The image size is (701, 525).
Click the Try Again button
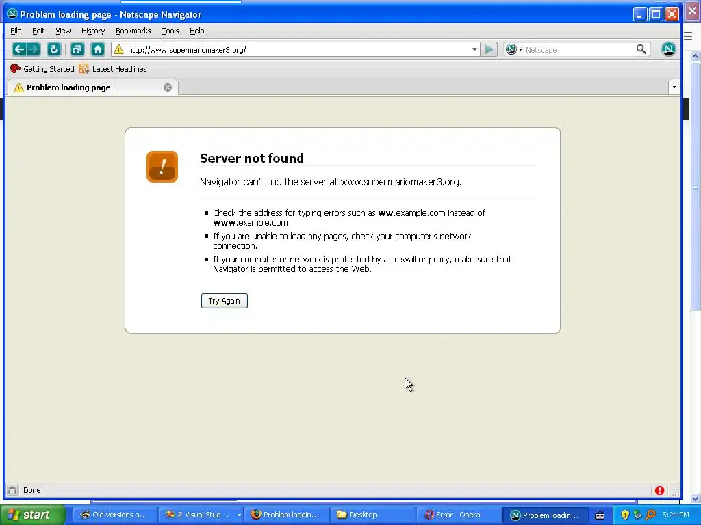[225, 301]
